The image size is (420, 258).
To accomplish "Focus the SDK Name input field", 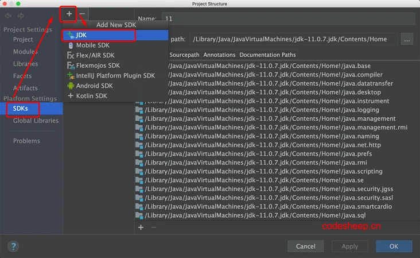I will [x=287, y=19].
